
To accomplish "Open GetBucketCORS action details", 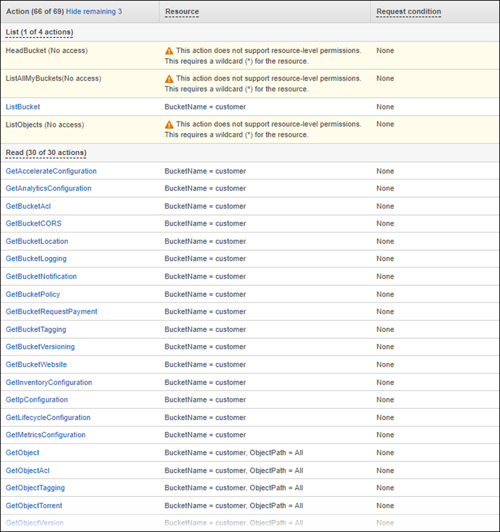I will 33,224.
